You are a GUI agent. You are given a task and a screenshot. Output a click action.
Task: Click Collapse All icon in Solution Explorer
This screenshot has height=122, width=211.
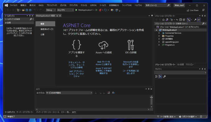[x=181, y=20]
